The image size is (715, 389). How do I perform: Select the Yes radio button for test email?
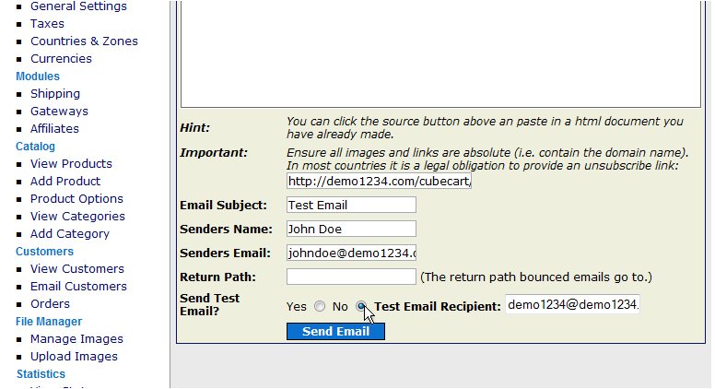coord(320,306)
